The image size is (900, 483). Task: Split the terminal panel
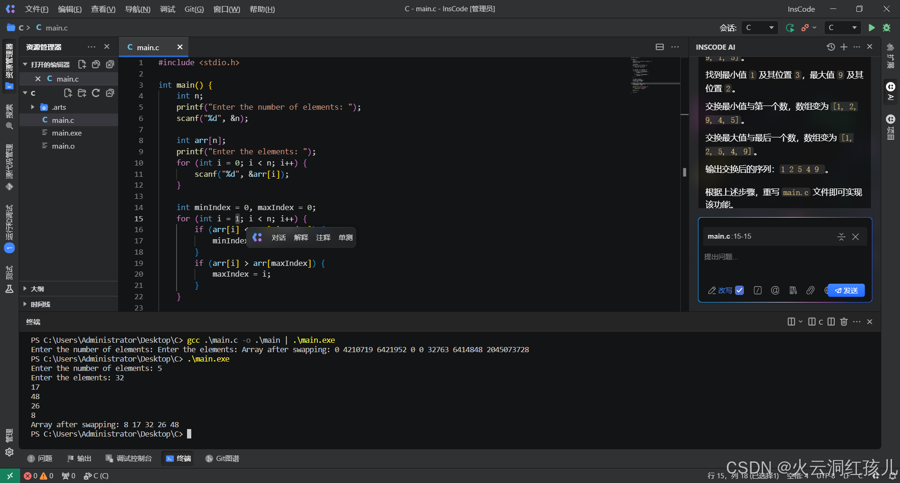pos(831,322)
